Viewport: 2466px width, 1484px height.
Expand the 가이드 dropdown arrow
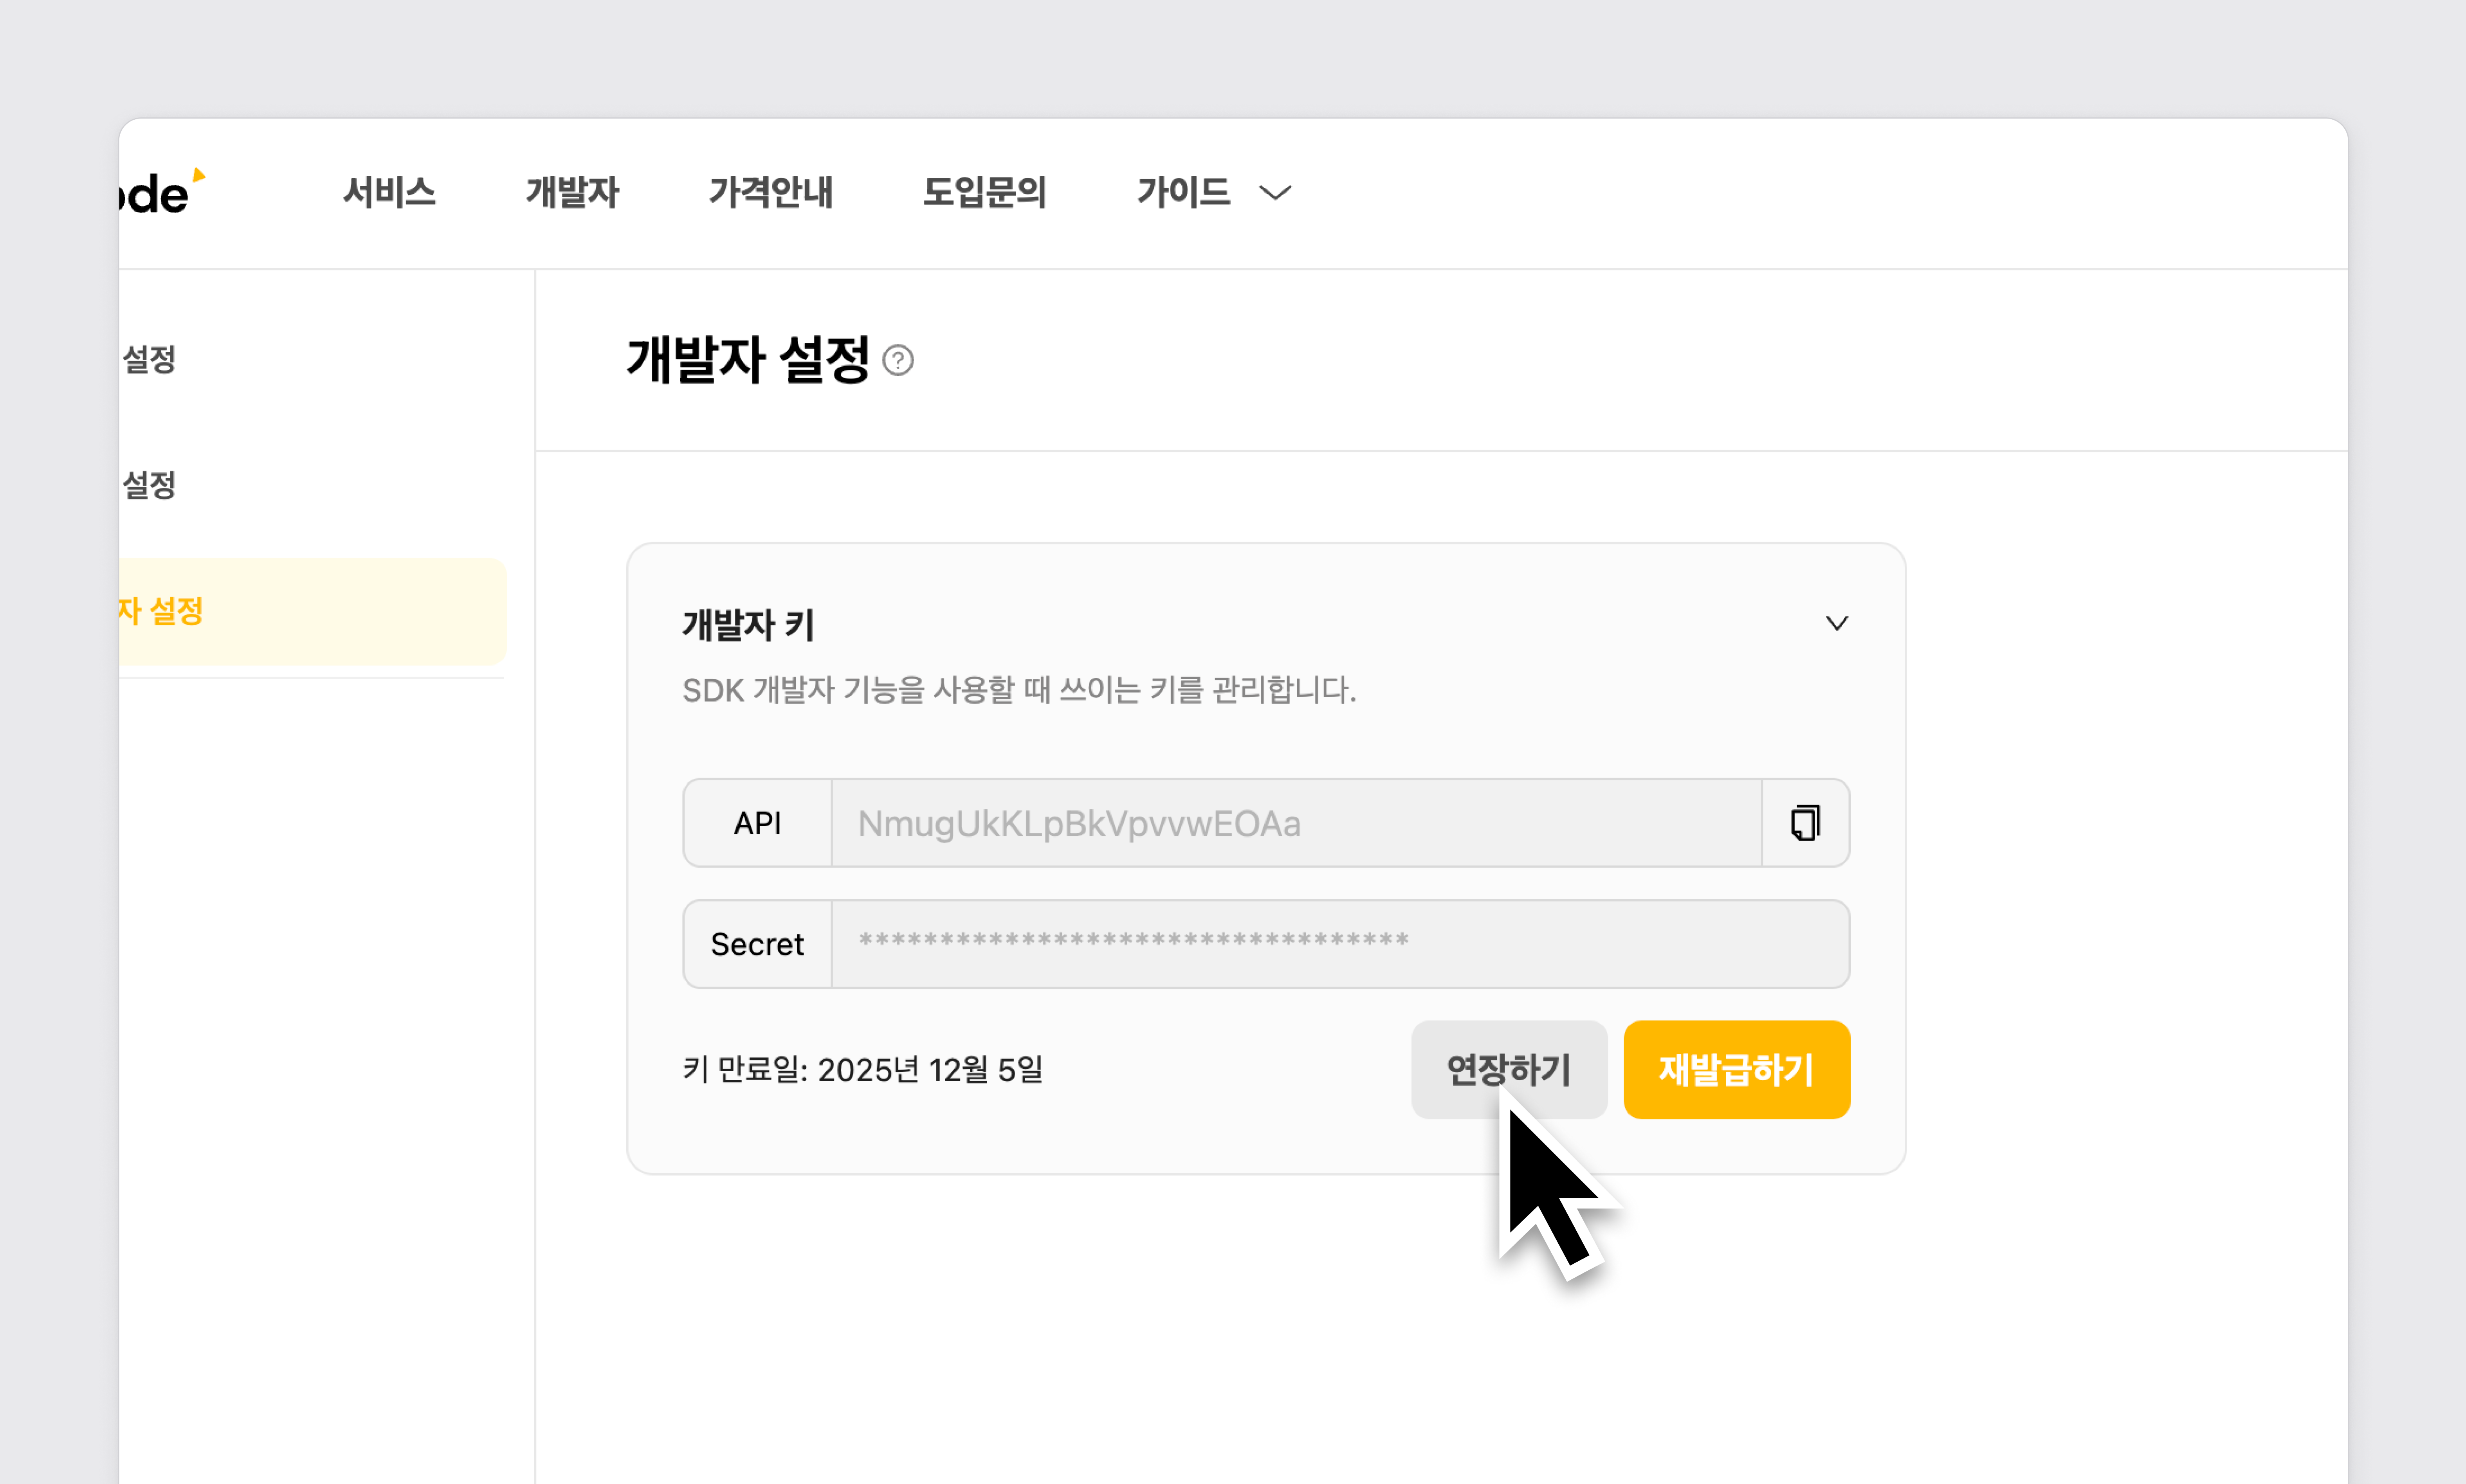tap(1275, 192)
